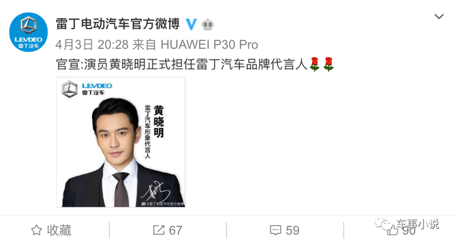Like the post with thumbs-up icon
Viewport: 454px width, 244px height.
[392, 230]
